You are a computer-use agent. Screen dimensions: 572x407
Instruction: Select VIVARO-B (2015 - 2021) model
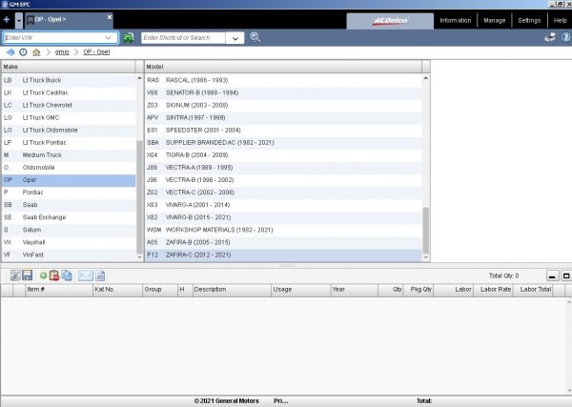click(283, 217)
